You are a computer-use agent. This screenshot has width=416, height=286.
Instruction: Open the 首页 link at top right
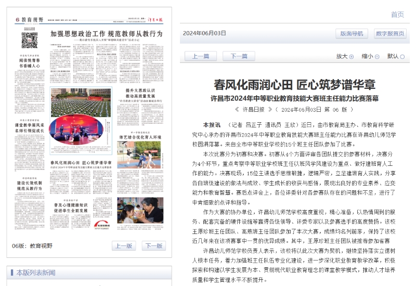tap(397, 15)
